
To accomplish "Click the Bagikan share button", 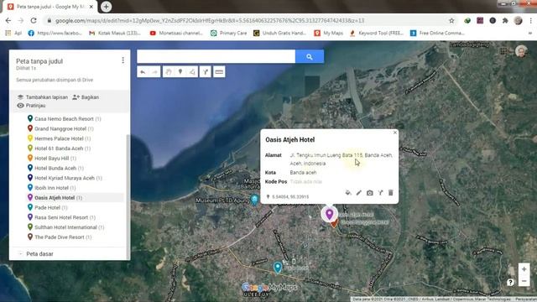I will click(86, 97).
